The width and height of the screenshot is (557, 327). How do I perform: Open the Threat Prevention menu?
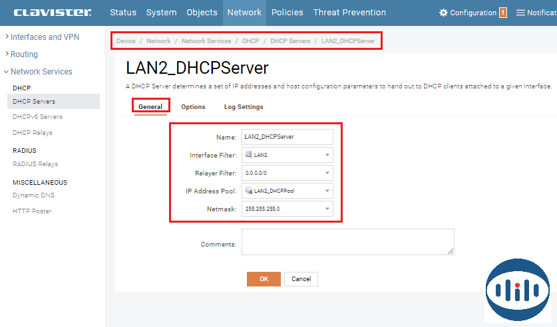click(x=349, y=13)
